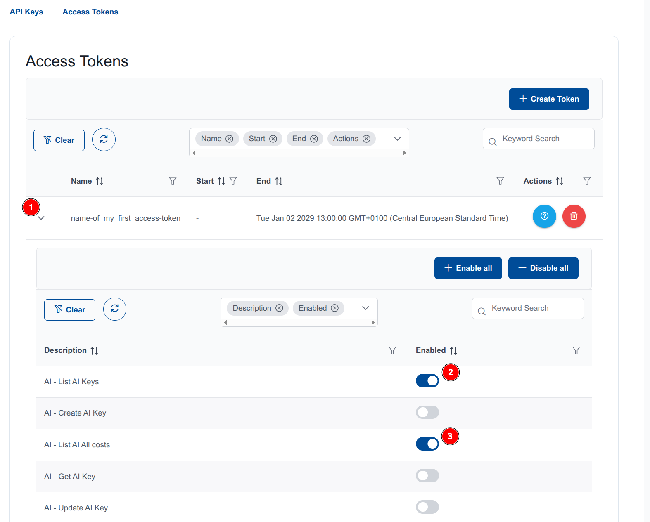Refresh the access tokens table
This screenshot has width=650, height=522.
104,139
